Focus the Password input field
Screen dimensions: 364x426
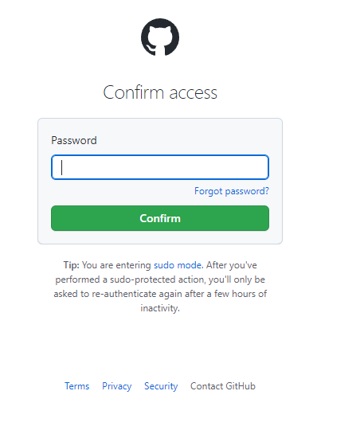(160, 167)
